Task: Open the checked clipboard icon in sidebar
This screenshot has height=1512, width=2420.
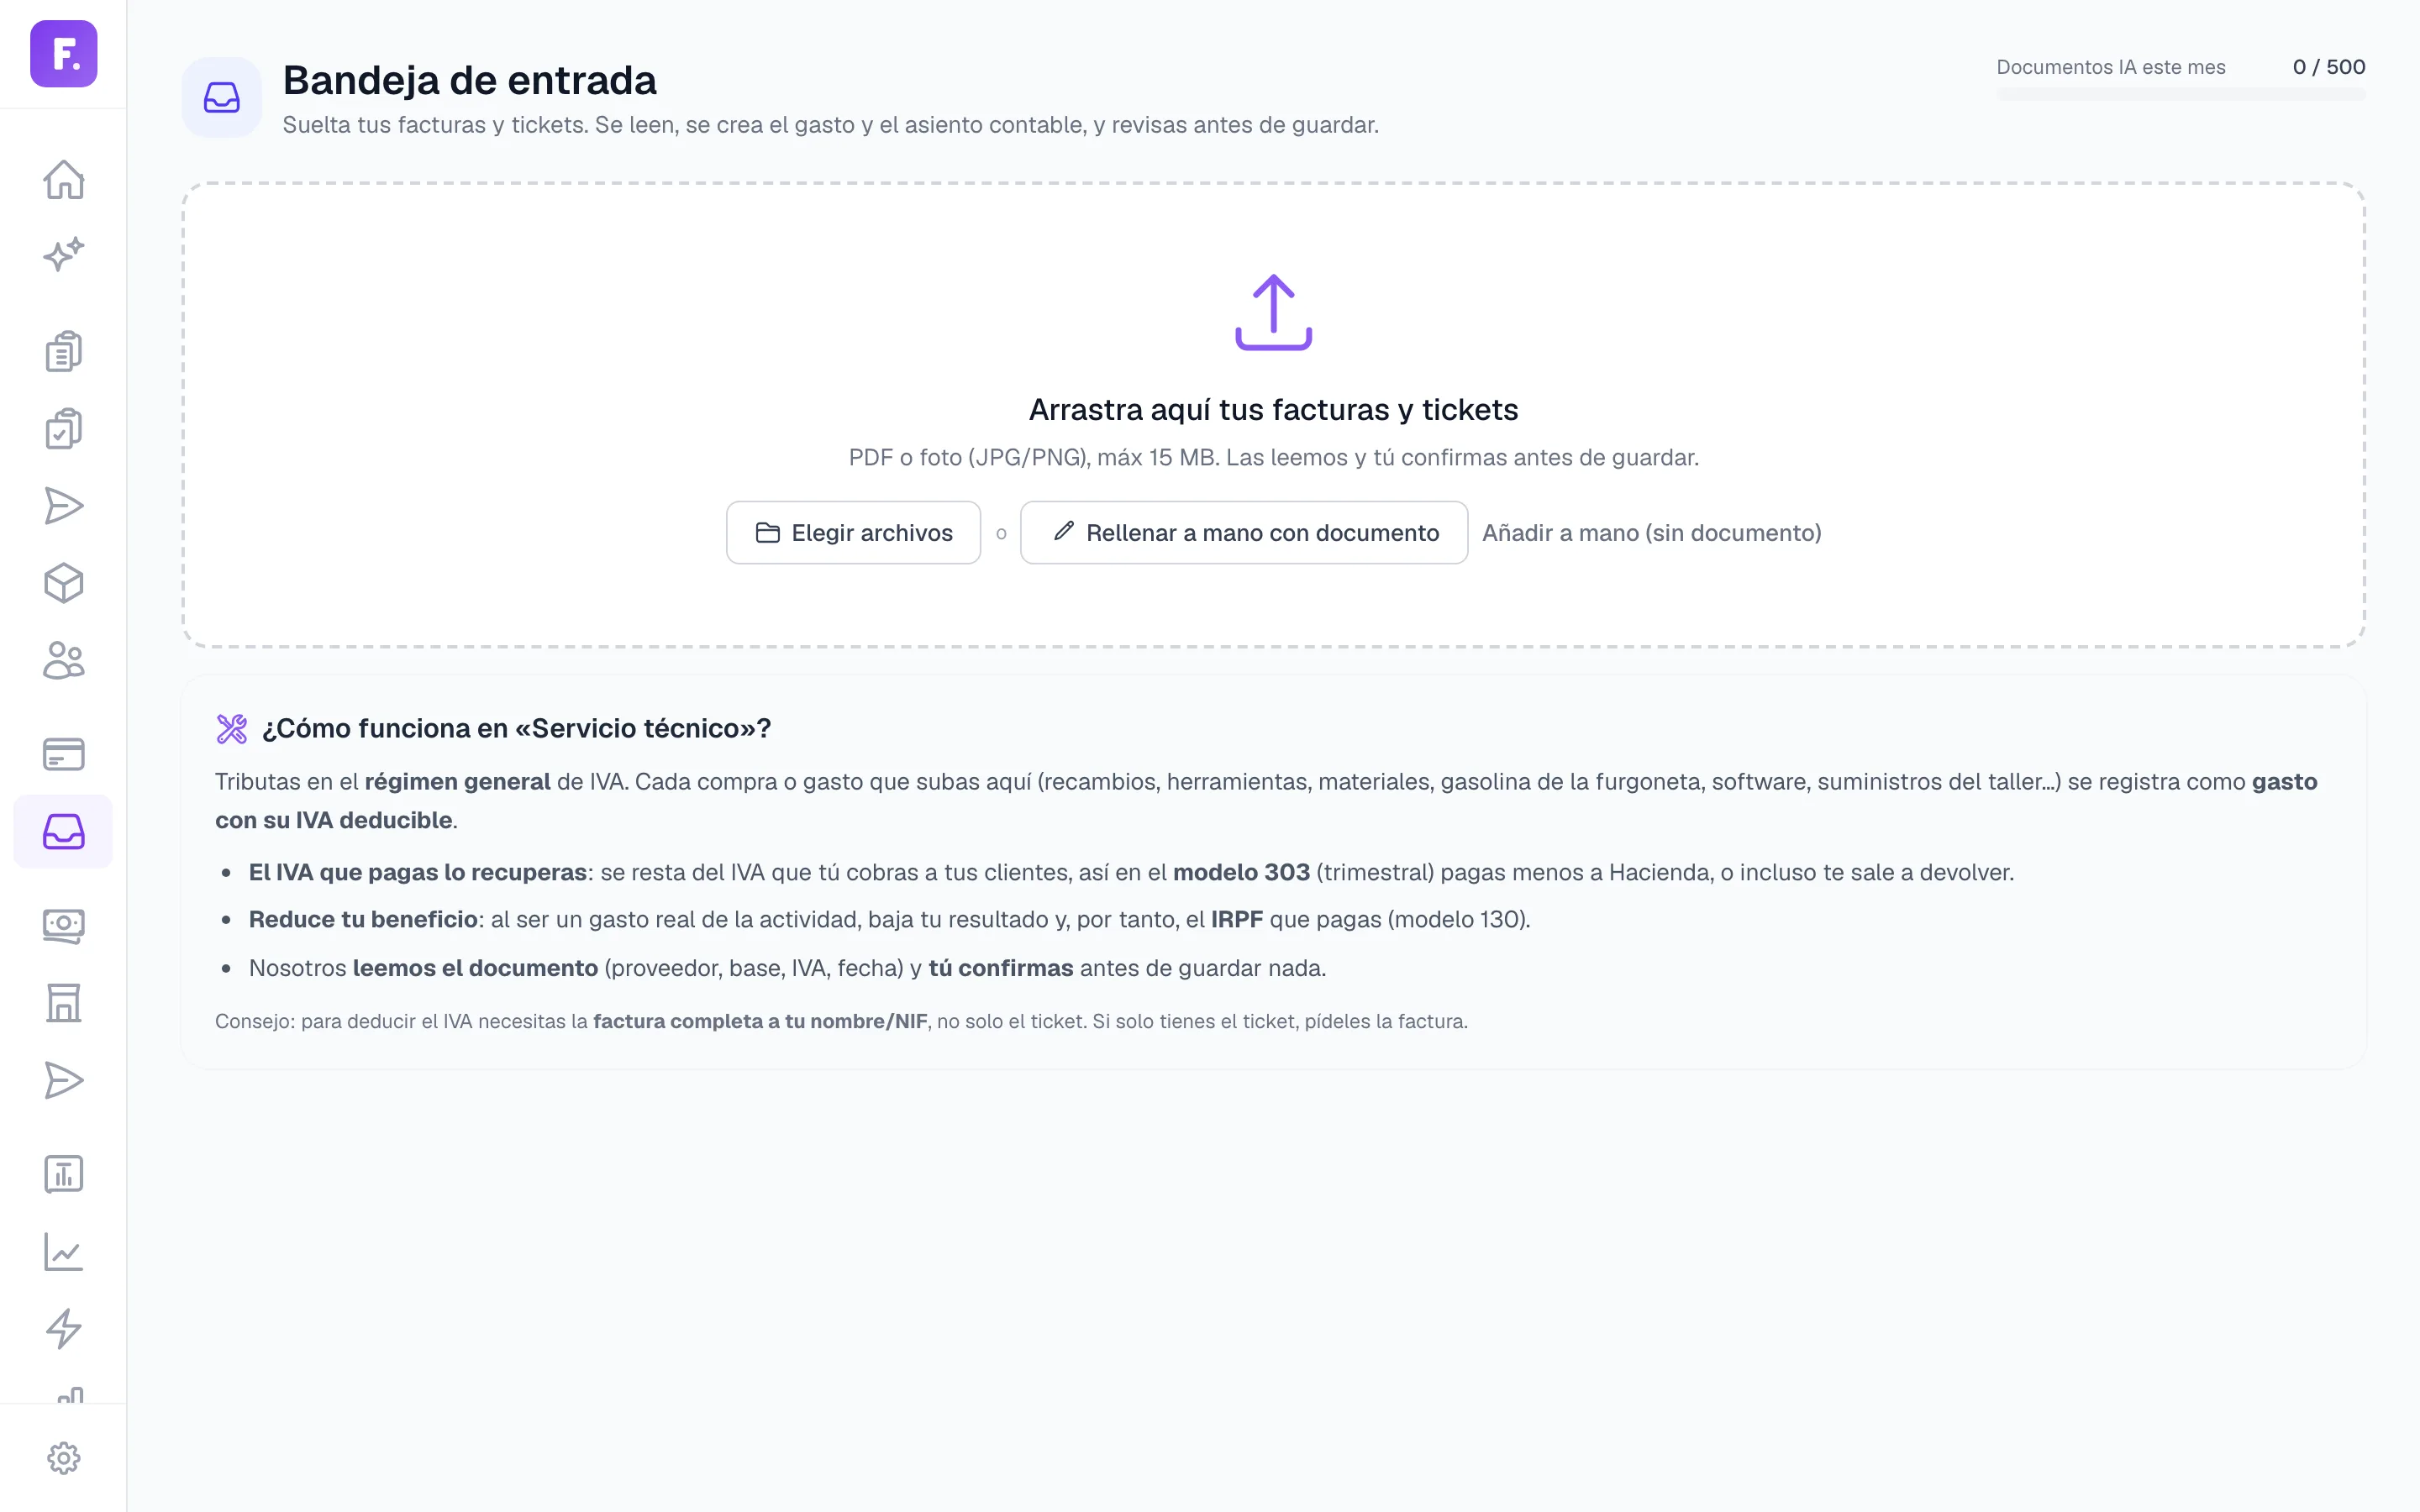Action: (63, 429)
